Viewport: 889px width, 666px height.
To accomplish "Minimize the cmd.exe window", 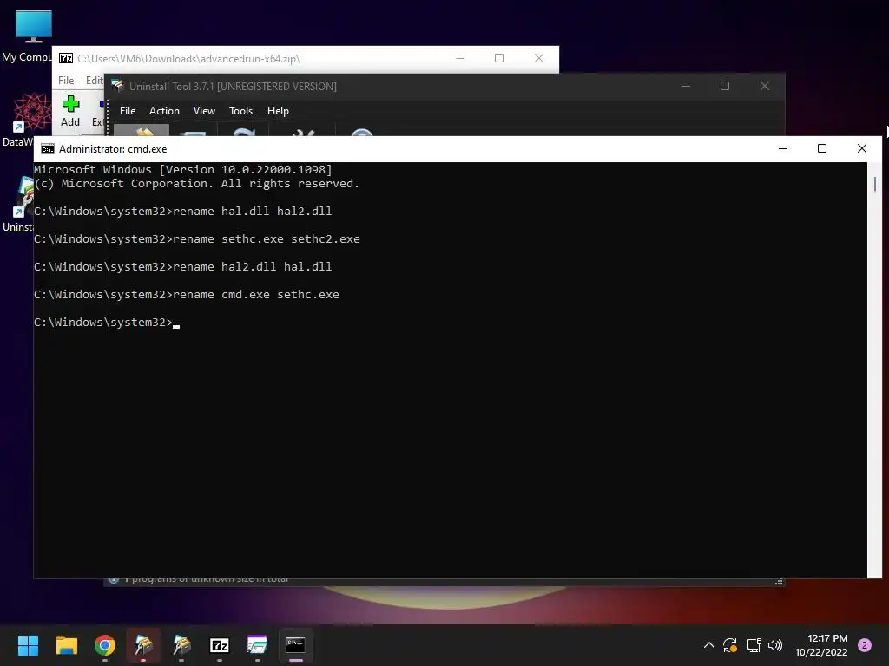I will point(783,148).
